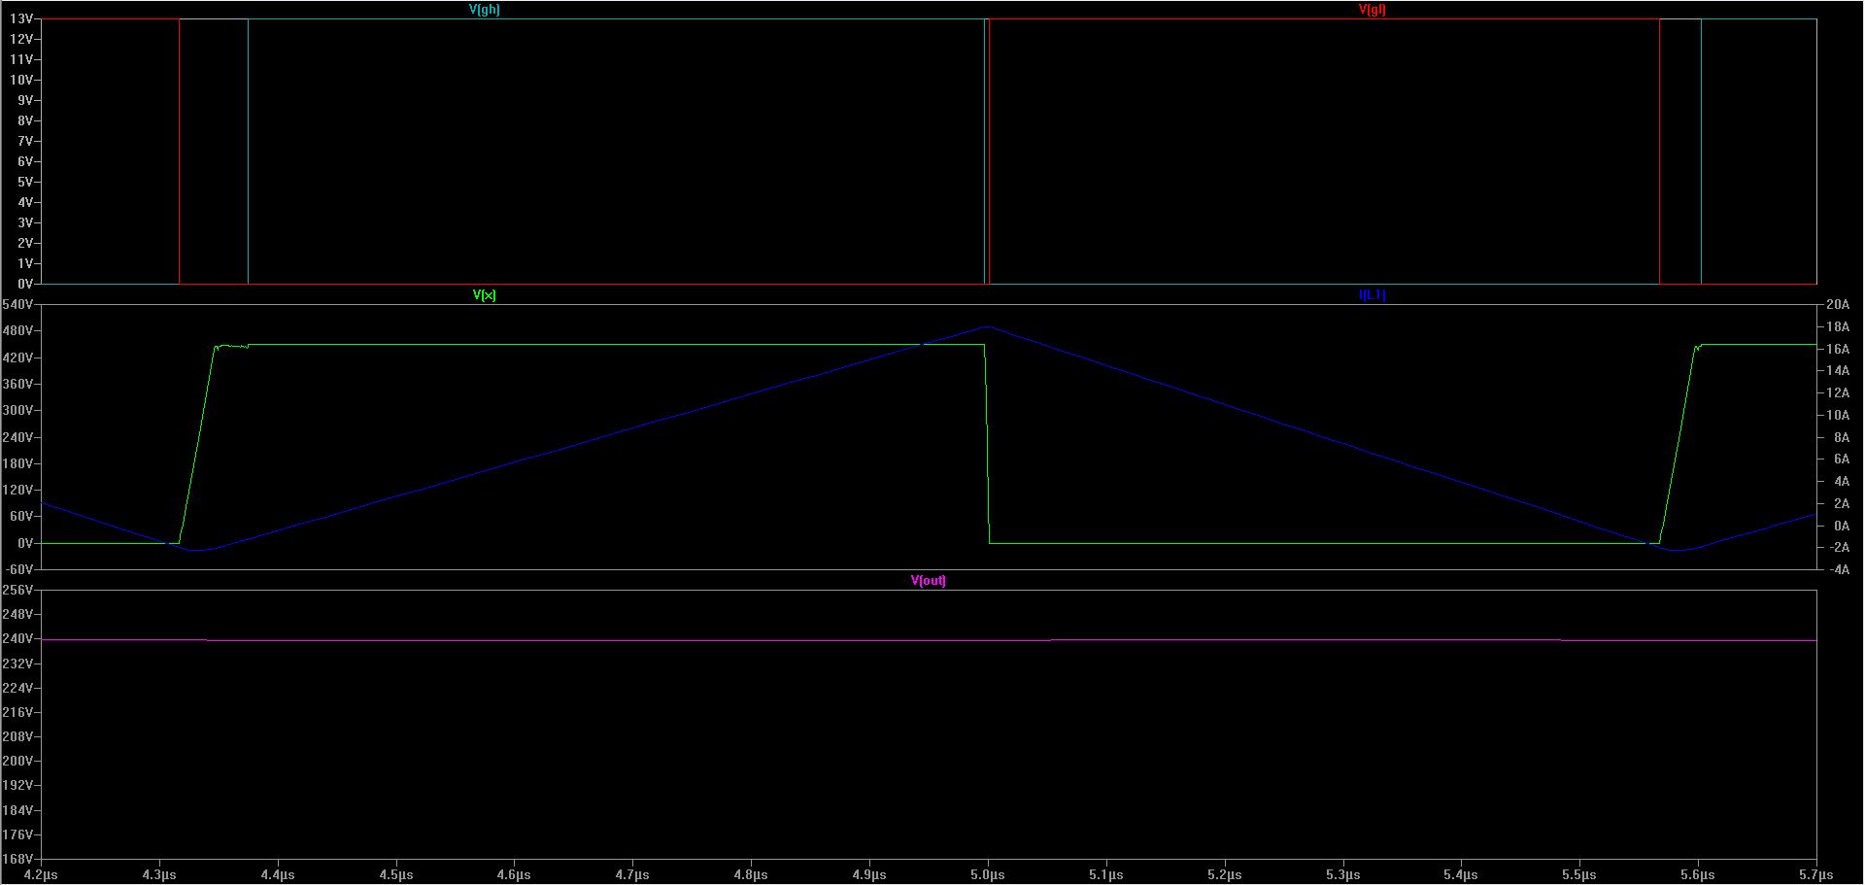1865x885 pixels.
Task: Click the 5.7µs label on time axis
Action: (x=1815, y=874)
